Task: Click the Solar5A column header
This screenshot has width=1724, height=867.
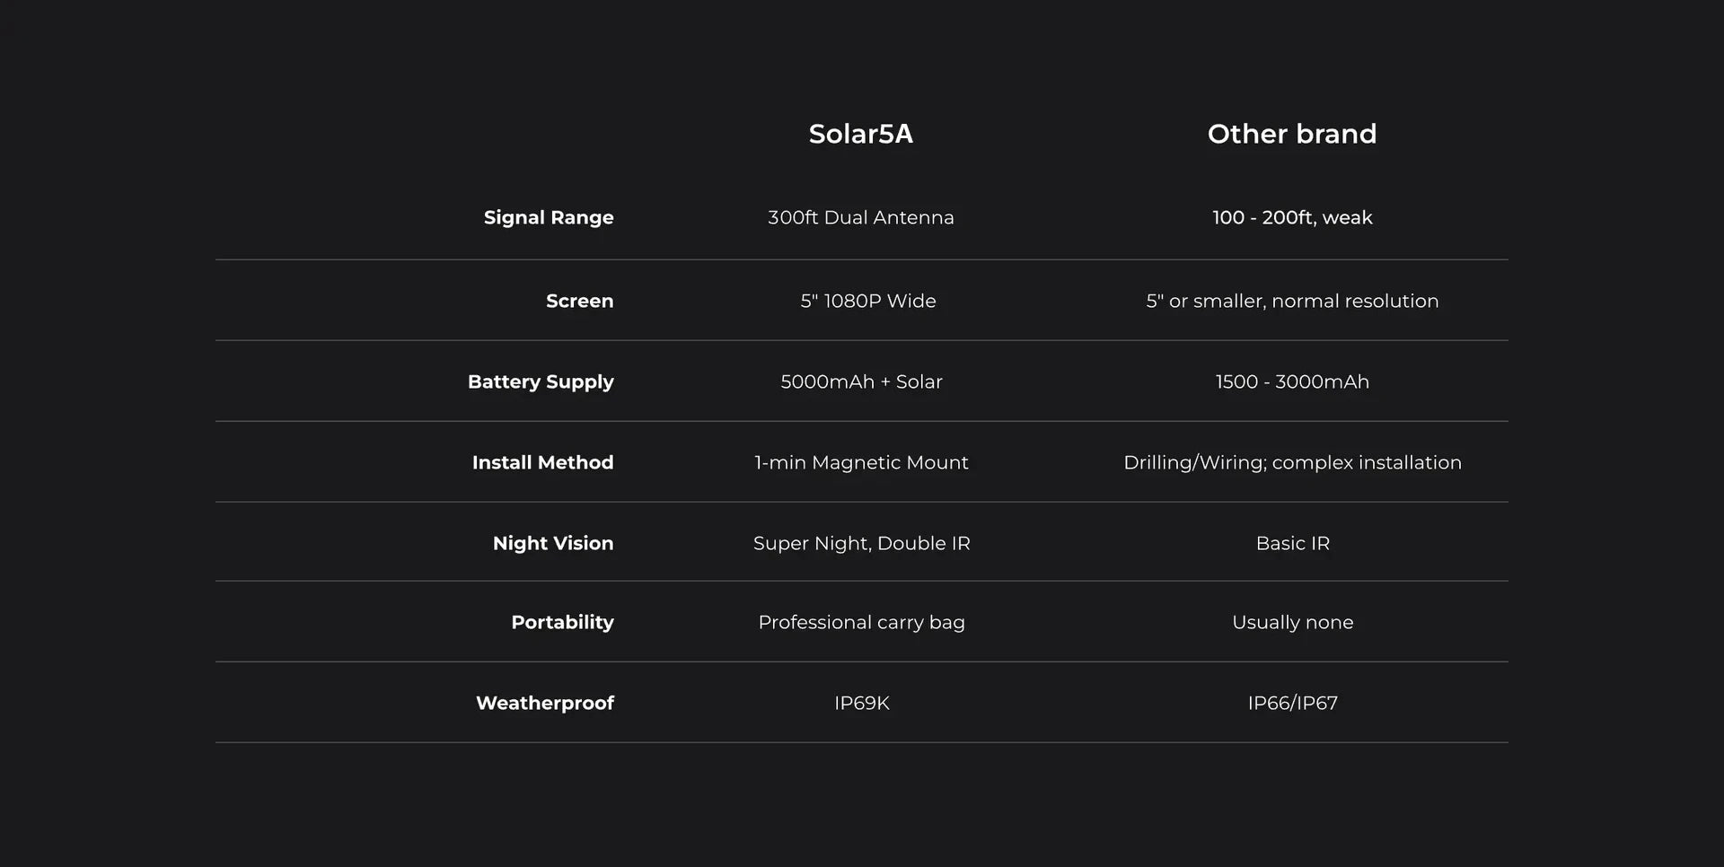Action: 860,134
